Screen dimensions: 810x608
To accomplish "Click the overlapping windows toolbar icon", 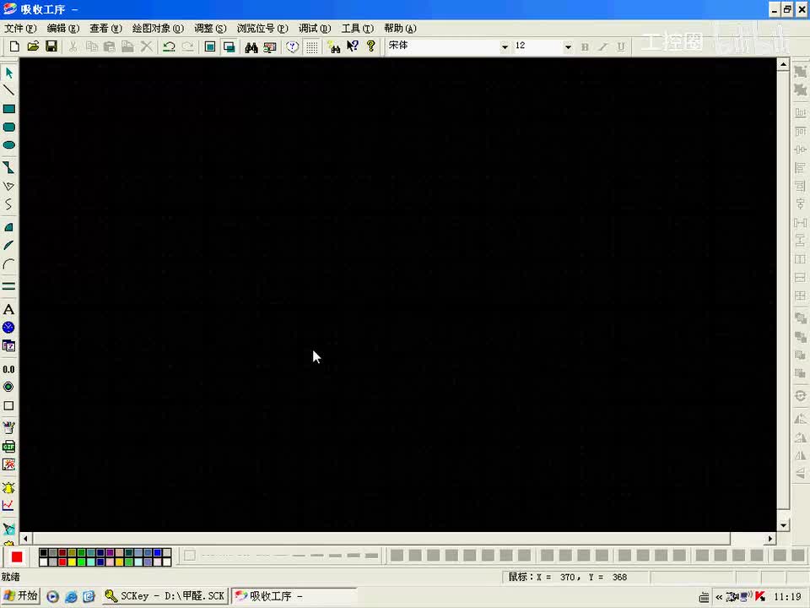I will coord(229,47).
